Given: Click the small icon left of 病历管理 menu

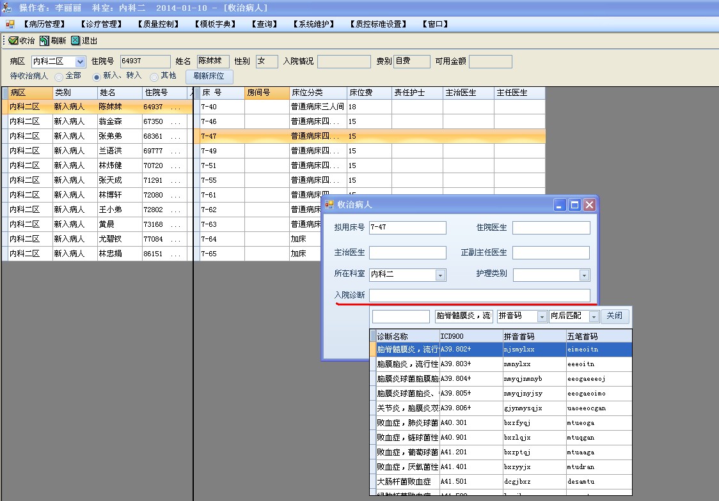Looking at the screenshot, I should 10,24.
